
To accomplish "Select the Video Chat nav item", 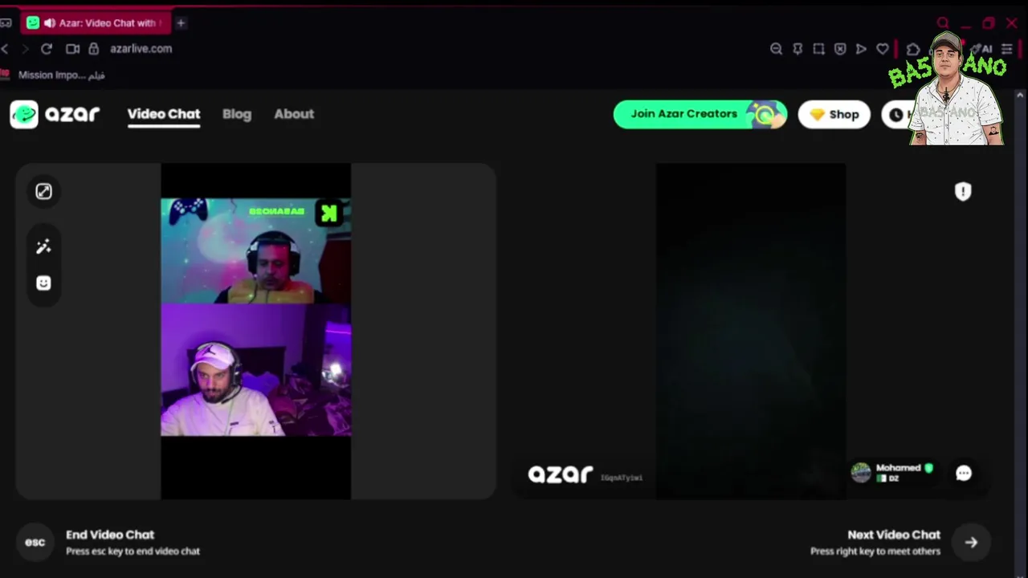I will tap(164, 114).
